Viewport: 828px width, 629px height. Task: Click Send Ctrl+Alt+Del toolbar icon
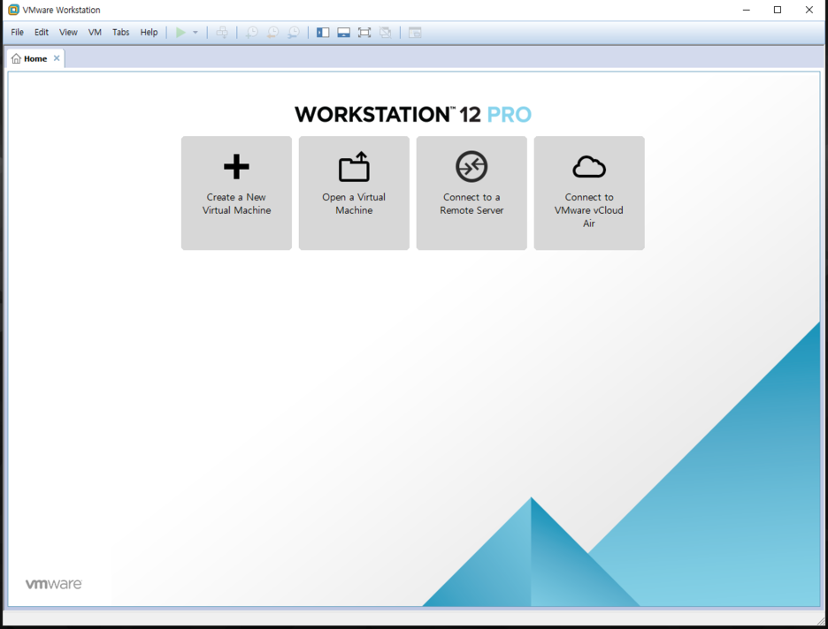pos(222,33)
